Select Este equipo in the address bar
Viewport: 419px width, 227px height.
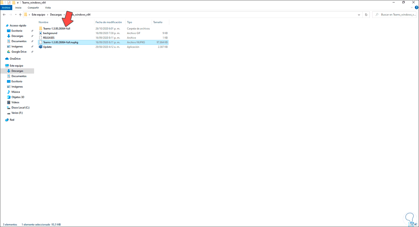(x=39, y=15)
